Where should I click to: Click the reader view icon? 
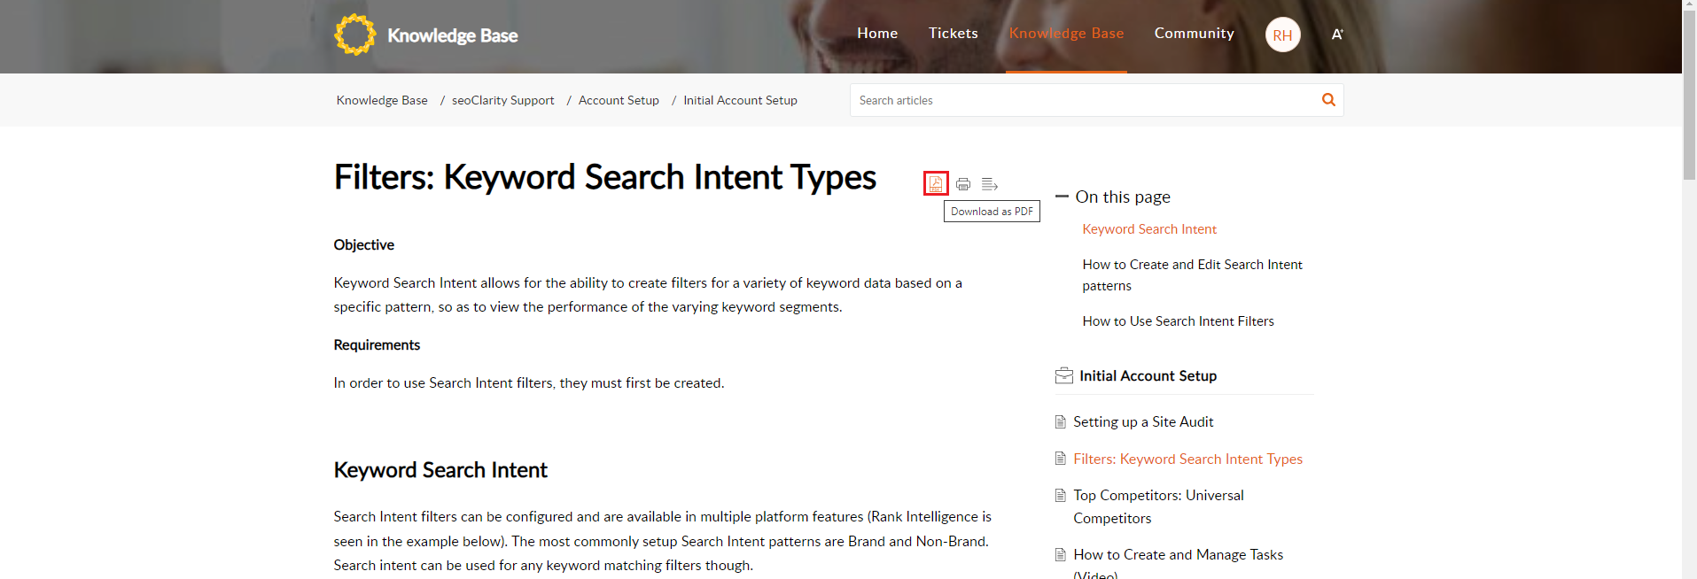click(x=990, y=184)
